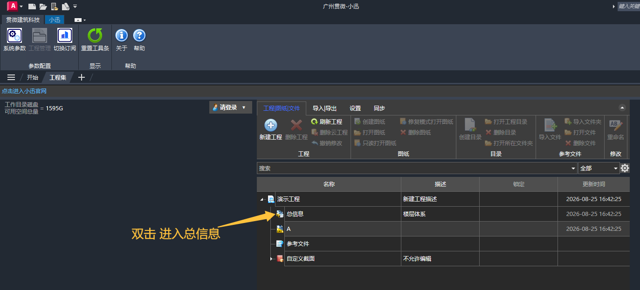Open the search history dropdown arrow
The image size is (640, 290).
[573, 168]
